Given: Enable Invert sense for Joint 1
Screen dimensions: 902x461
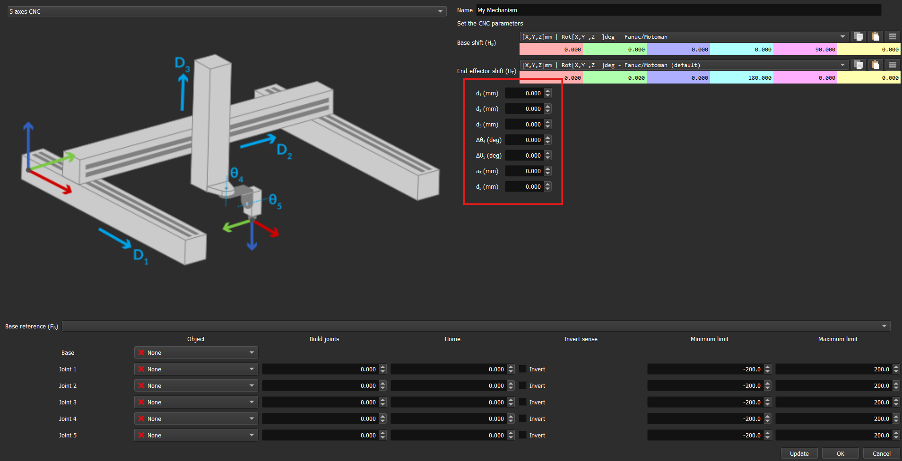Looking at the screenshot, I should 523,369.
